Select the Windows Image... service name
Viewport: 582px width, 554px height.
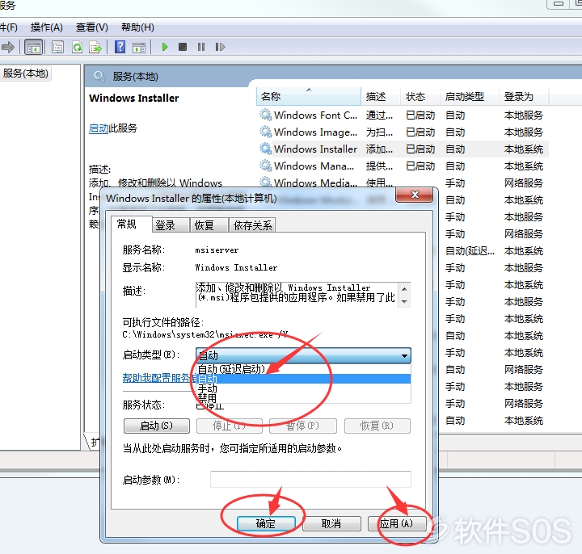(x=315, y=132)
